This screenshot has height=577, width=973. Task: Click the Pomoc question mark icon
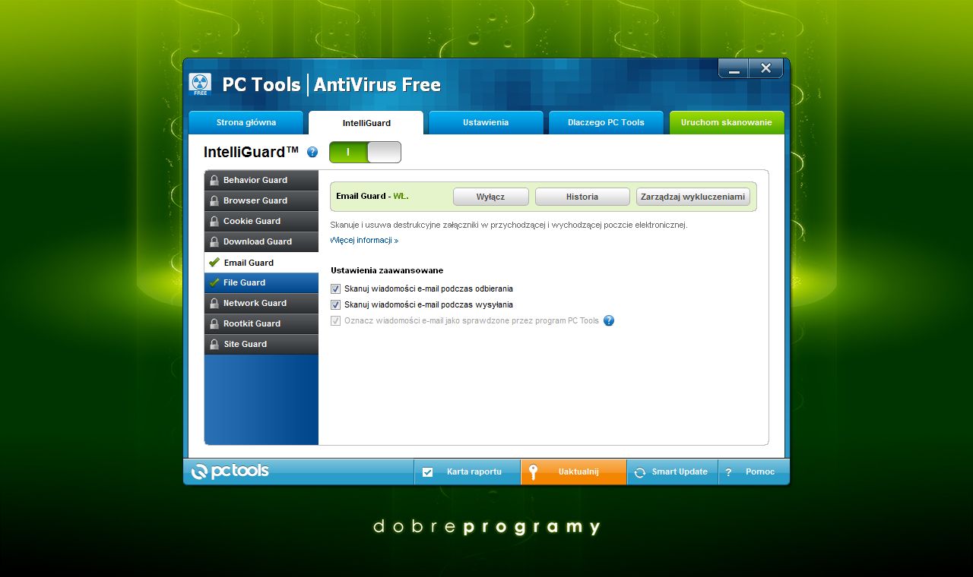[x=728, y=472]
